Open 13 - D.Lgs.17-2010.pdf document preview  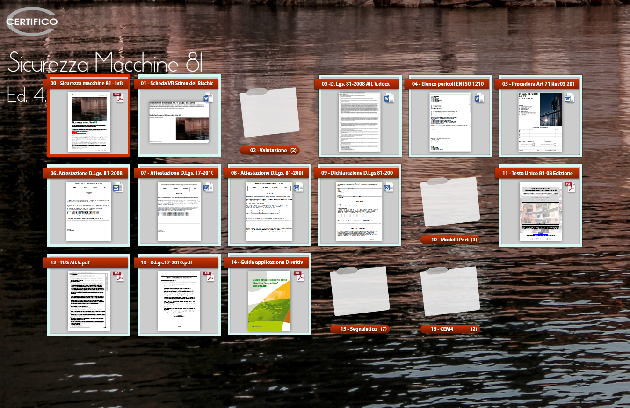click(179, 301)
